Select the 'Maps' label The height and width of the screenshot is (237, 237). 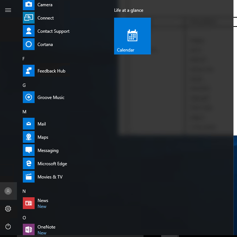click(43, 137)
